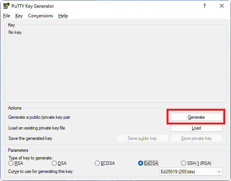231x181 pixels.
Task: Click the PuTTY Key Generator title bar icon
Action: [x=7, y=6]
